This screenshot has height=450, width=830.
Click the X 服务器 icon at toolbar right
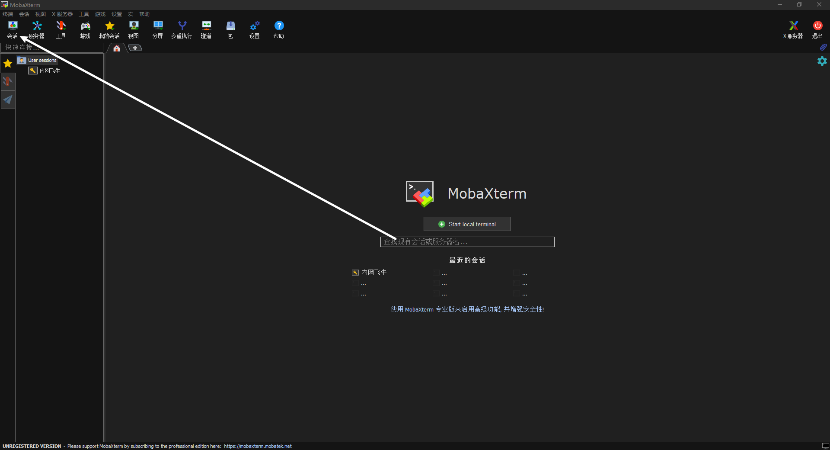pos(793,29)
